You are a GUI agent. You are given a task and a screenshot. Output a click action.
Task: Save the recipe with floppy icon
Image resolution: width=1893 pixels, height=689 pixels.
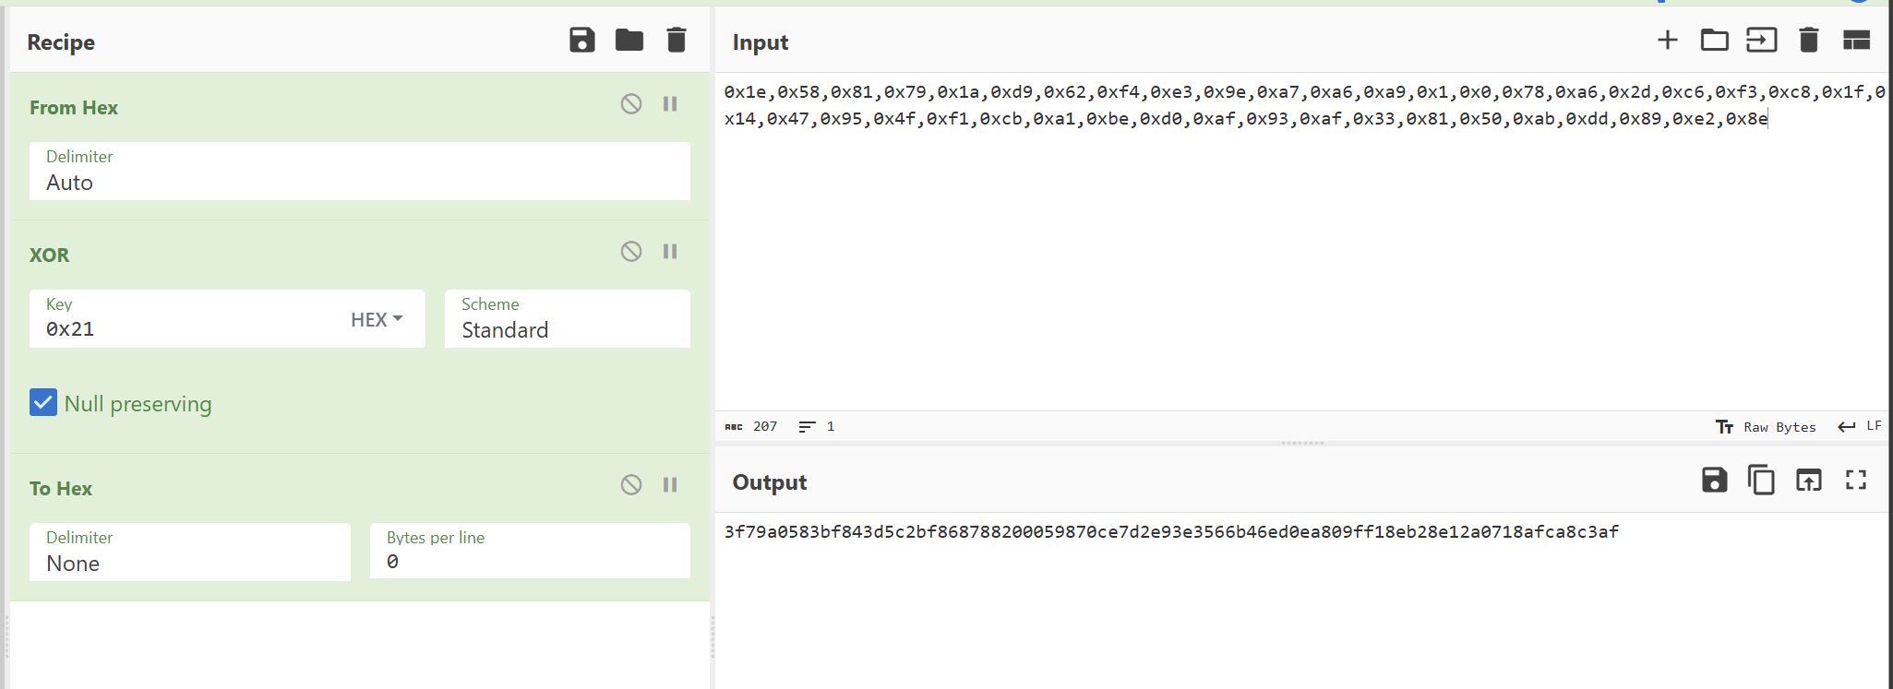(x=582, y=40)
